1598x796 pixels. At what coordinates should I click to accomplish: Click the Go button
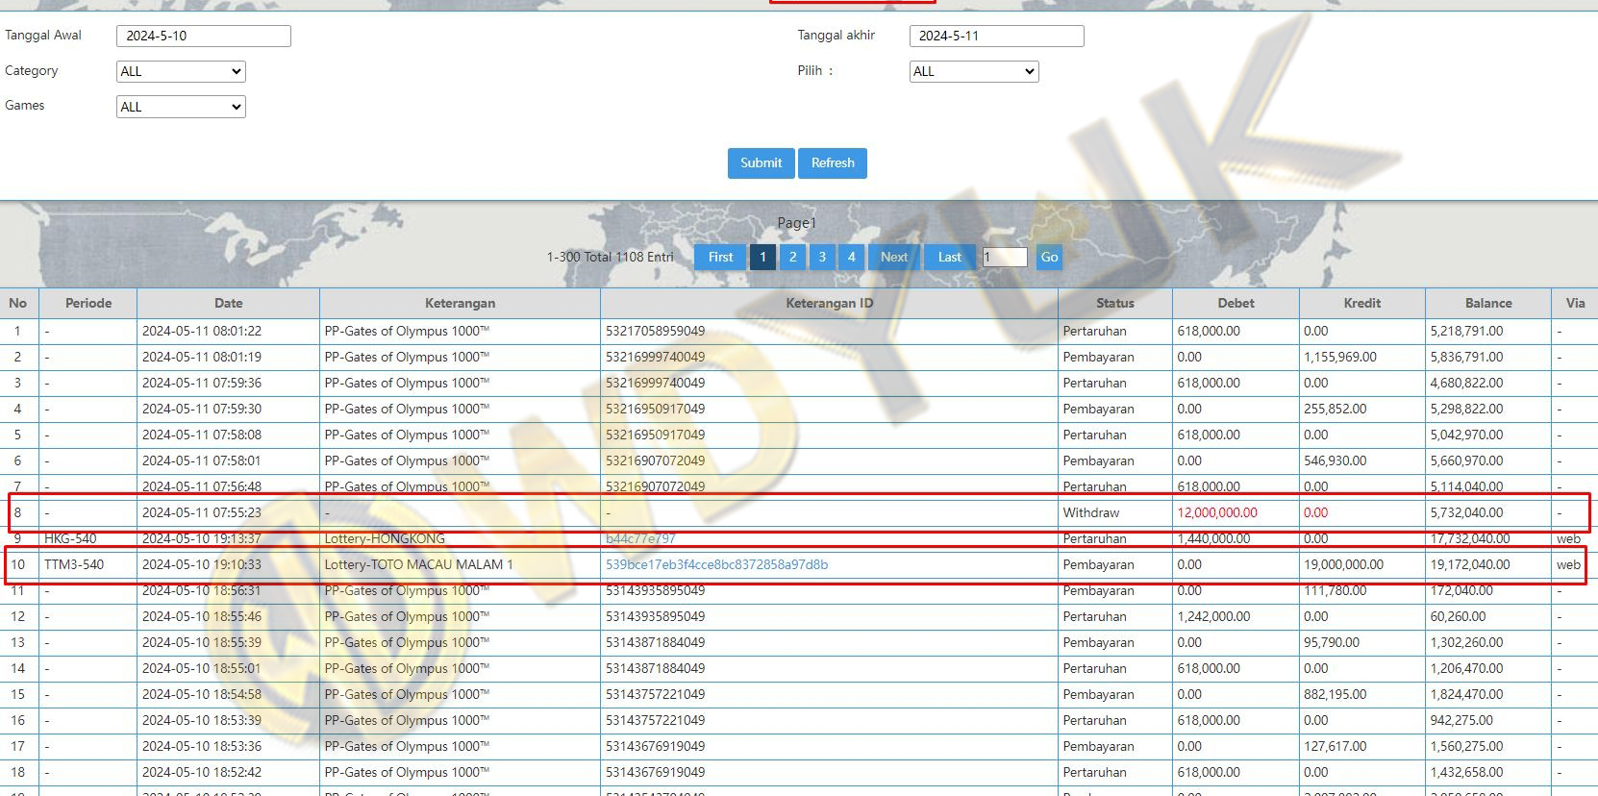[x=1049, y=257]
